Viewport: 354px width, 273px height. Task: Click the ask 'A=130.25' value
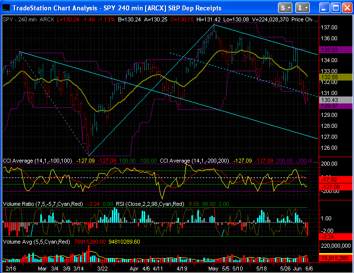click(156, 20)
